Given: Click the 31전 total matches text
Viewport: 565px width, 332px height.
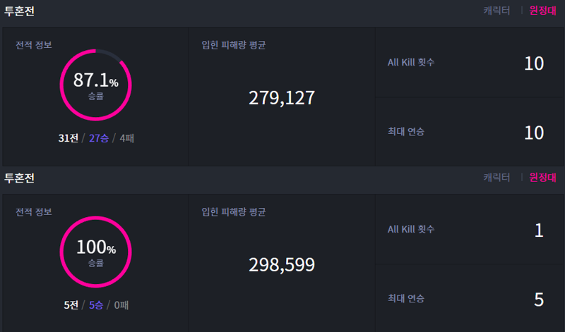Looking at the screenshot, I should point(69,138).
